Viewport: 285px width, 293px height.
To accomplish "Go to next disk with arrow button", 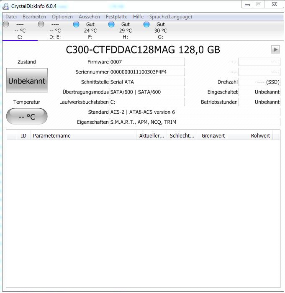I will click(x=275, y=49).
